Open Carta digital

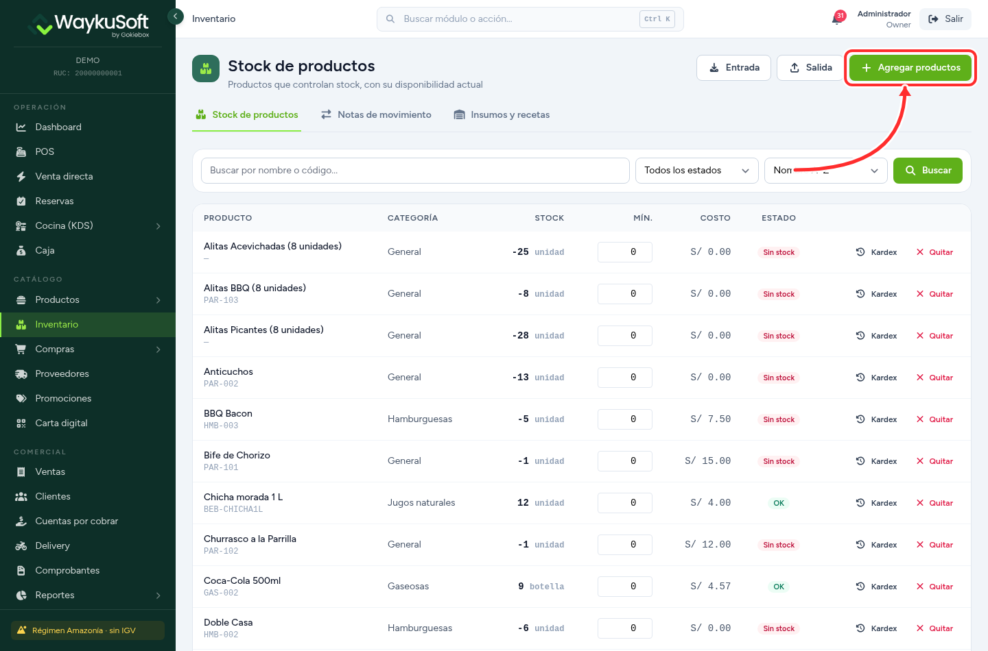[x=88, y=423]
